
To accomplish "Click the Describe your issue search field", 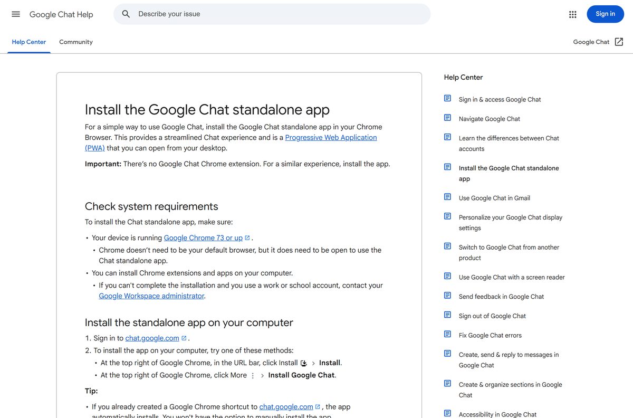I will tap(272, 14).
